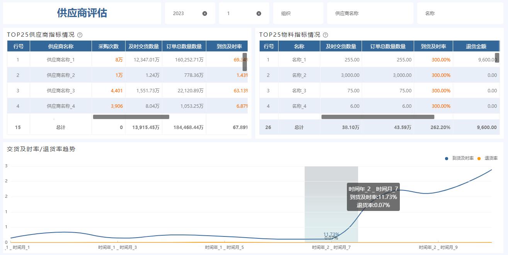This screenshot has width=508, height=255.
Task: Click the material table vertical scrollbar thumb
Action: pos(497,58)
